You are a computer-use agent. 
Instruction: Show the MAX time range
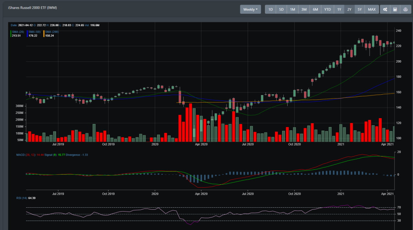[371, 9]
